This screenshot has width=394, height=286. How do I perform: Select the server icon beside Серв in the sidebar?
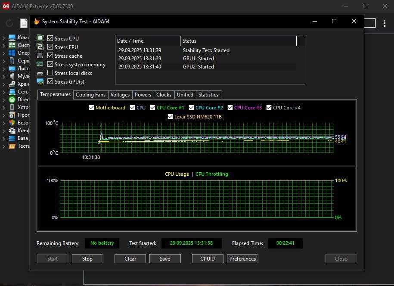tap(12, 61)
